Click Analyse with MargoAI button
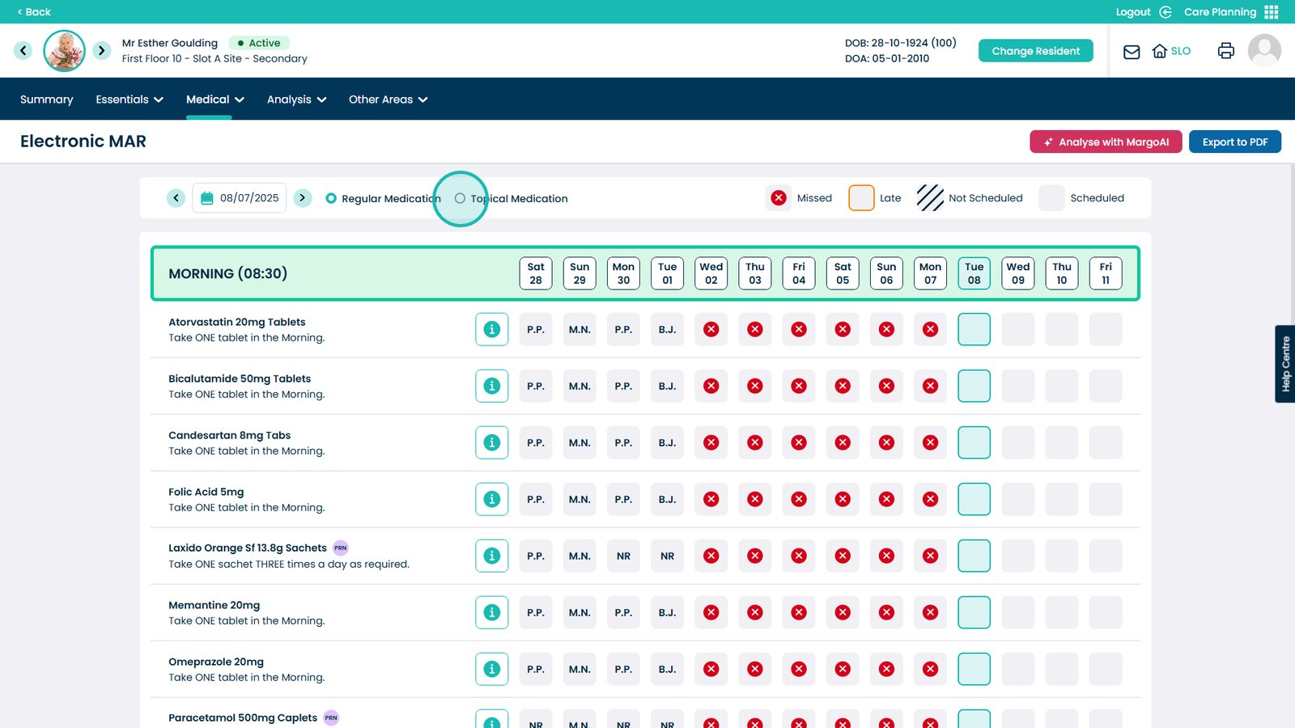Image resolution: width=1295 pixels, height=728 pixels. 1106,142
